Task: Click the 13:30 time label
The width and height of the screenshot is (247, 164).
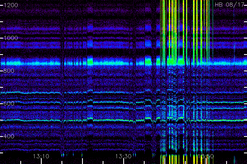Action: tap(123, 156)
